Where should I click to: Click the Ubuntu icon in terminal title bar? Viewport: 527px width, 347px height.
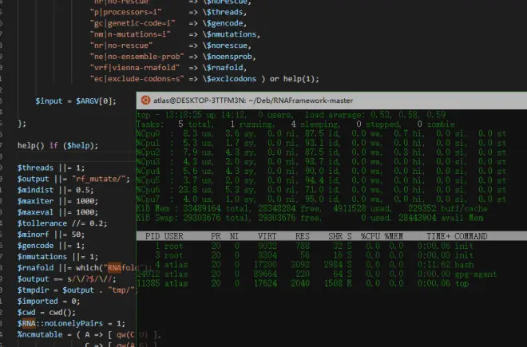pyautogui.click(x=145, y=100)
